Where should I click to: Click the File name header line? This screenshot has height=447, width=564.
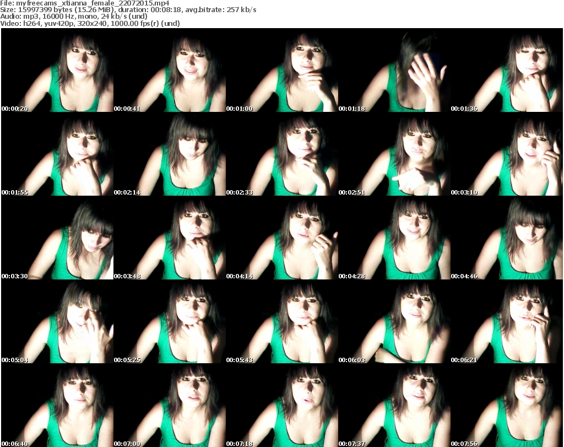[84, 3]
